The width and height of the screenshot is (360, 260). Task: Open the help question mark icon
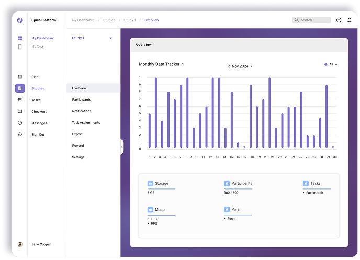339,20
